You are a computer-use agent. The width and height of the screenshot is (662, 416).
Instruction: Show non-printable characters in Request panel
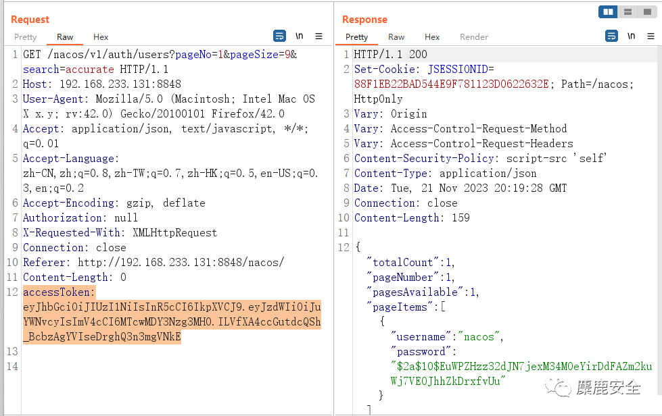coord(300,36)
